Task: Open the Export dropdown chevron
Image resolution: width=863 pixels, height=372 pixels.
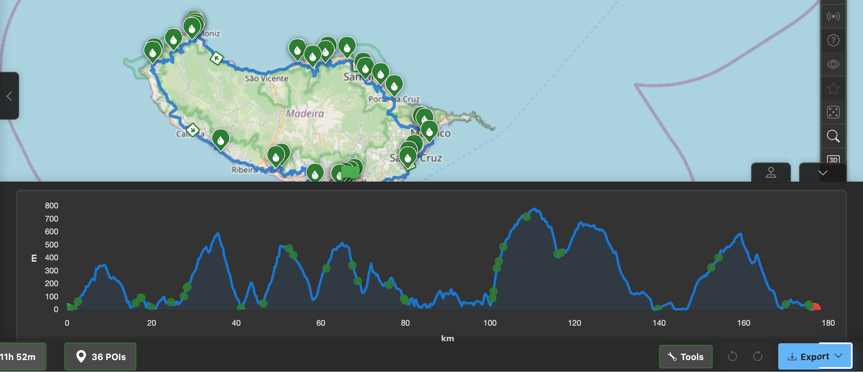Action: coord(839,356)
